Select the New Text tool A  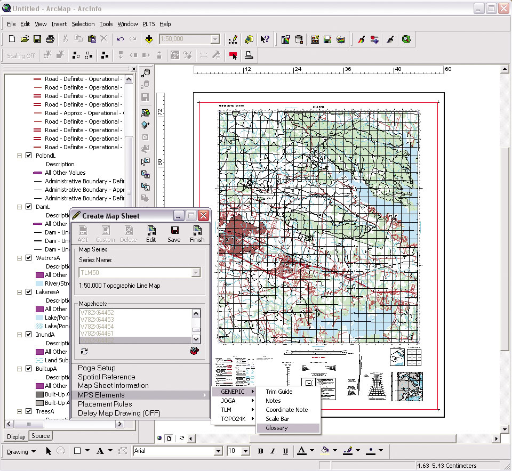tap(100, 451)
